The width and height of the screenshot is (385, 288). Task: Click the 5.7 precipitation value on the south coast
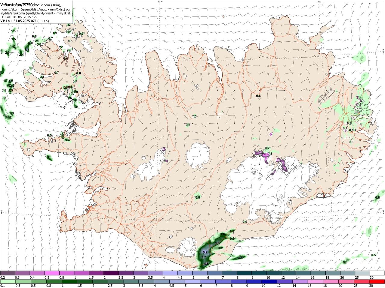(x=205, y=253)
